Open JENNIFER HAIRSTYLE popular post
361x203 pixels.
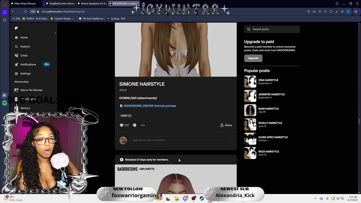[x=272, y=94]
